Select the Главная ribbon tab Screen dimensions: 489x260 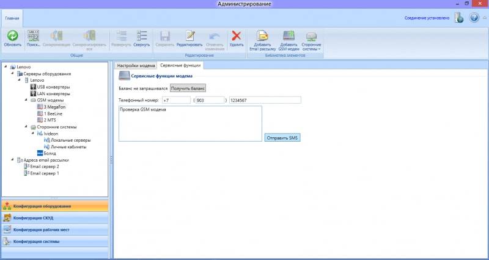12,18
